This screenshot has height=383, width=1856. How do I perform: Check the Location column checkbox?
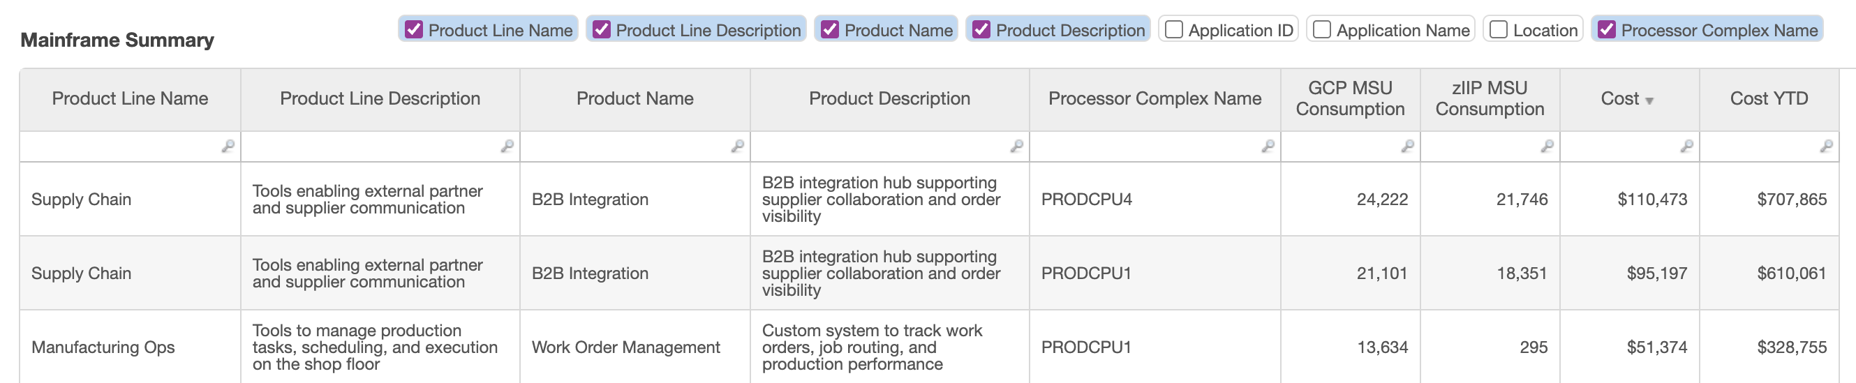pyautogui.click(x=1499, y=29)
